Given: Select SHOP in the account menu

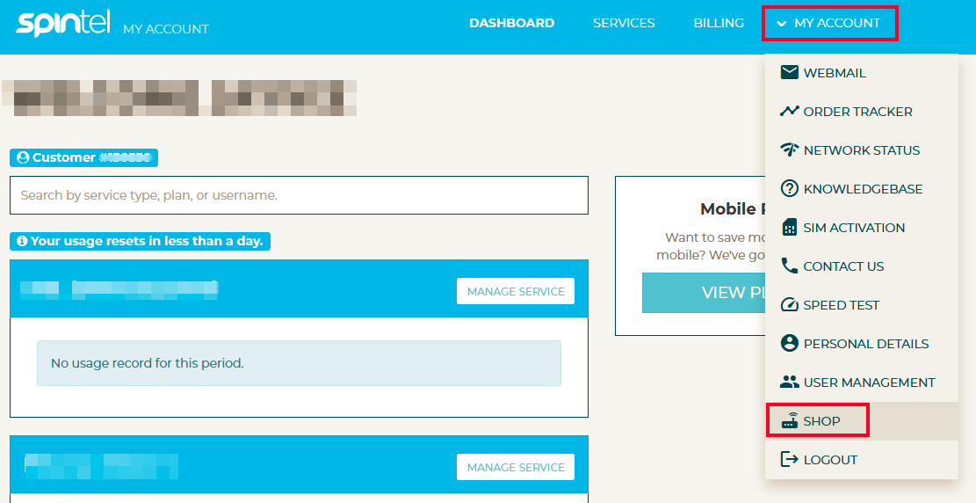Looking at the screenshot, I should click(862, 420).
